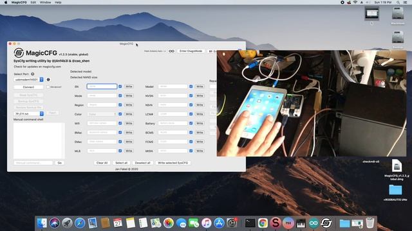Image resolution: width=412 pixels, height=231 pixels.
Task: Open iTunes music icon in dock
Action: click(x=207, y=223)
